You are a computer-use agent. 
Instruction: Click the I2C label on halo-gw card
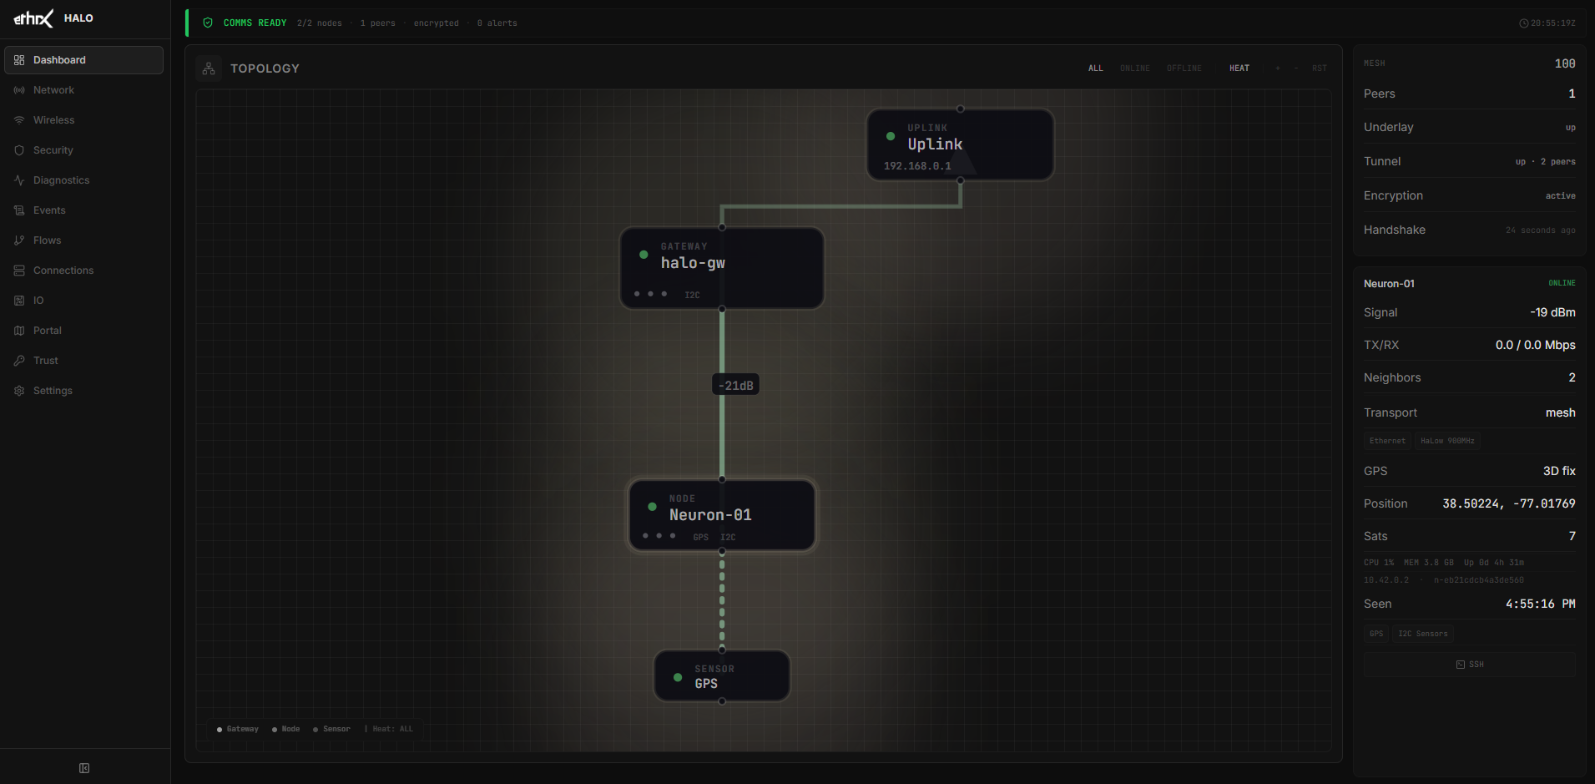pos(692,295)
